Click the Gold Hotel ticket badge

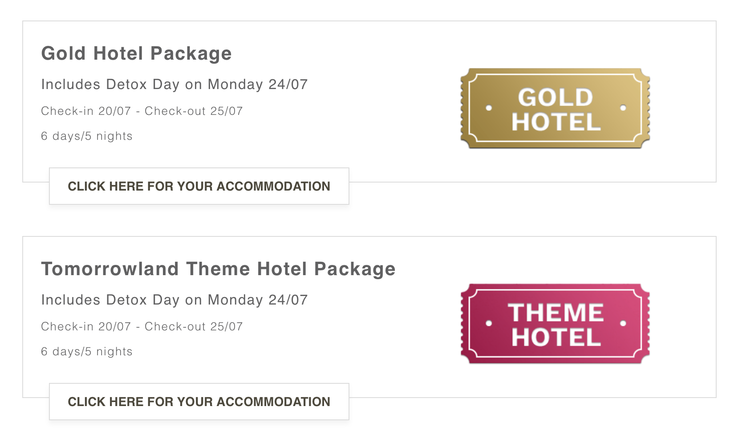point(555,108)
